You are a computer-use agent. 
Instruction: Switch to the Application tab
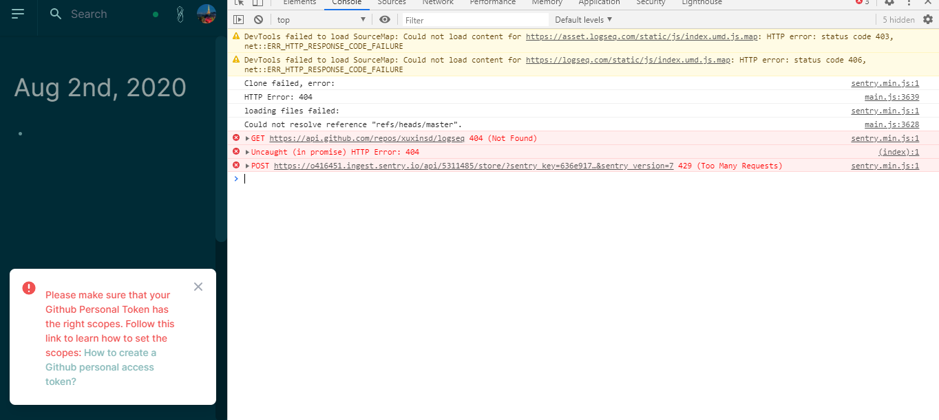coord(599,3)
